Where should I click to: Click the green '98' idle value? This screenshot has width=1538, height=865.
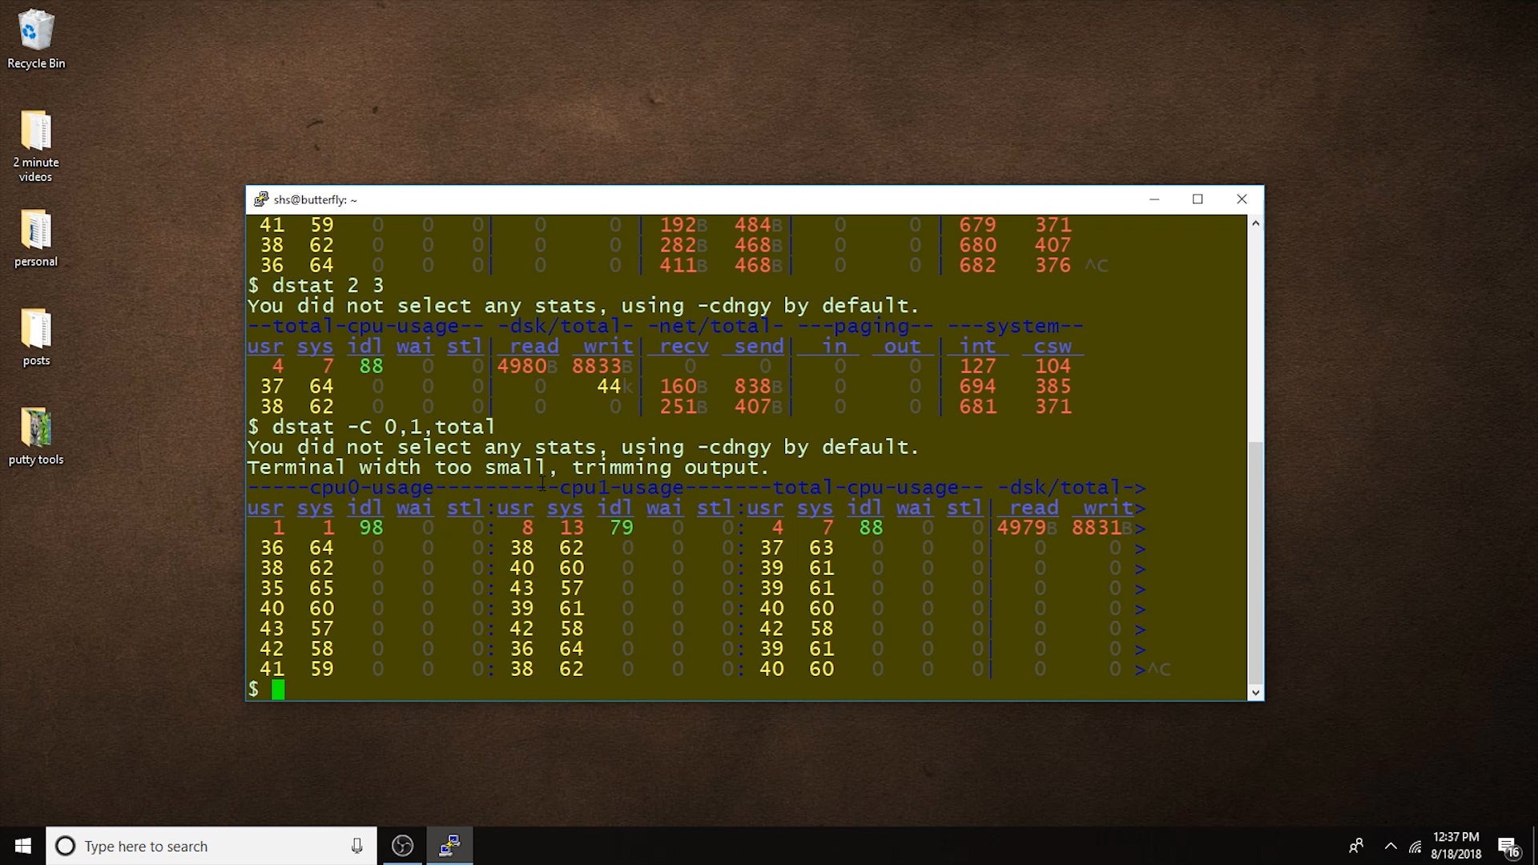[372, 528]
